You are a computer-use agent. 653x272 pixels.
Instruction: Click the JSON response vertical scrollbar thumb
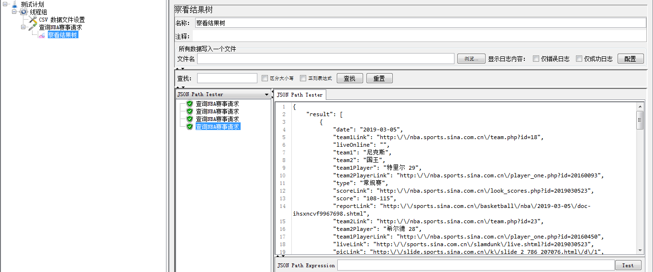tap(640, 120)
